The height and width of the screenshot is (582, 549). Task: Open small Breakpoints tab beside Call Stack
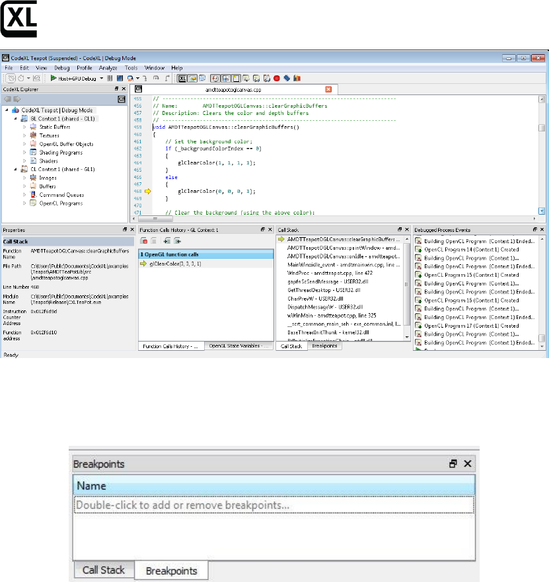[324, 346]
